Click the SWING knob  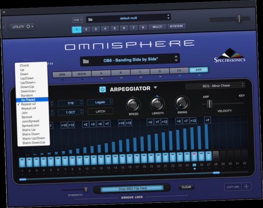tap(182, 102)
